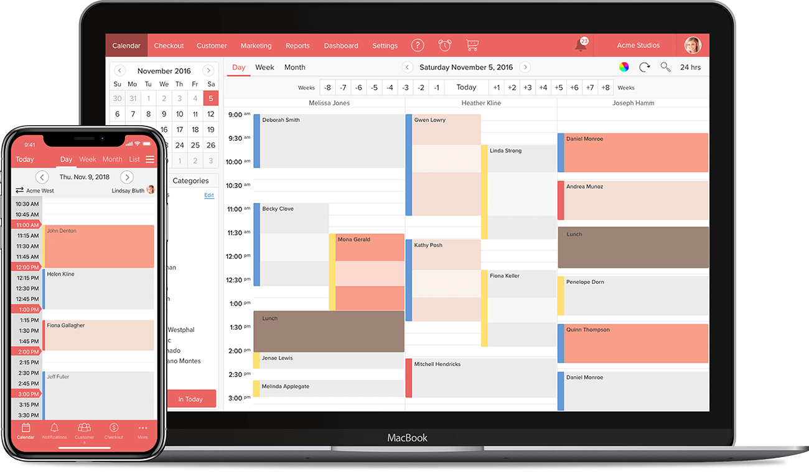Image resolution: width=809 pixels, height=472 pixels.
Task: Advance mini calendar to next month
Action: coord(208,71)
